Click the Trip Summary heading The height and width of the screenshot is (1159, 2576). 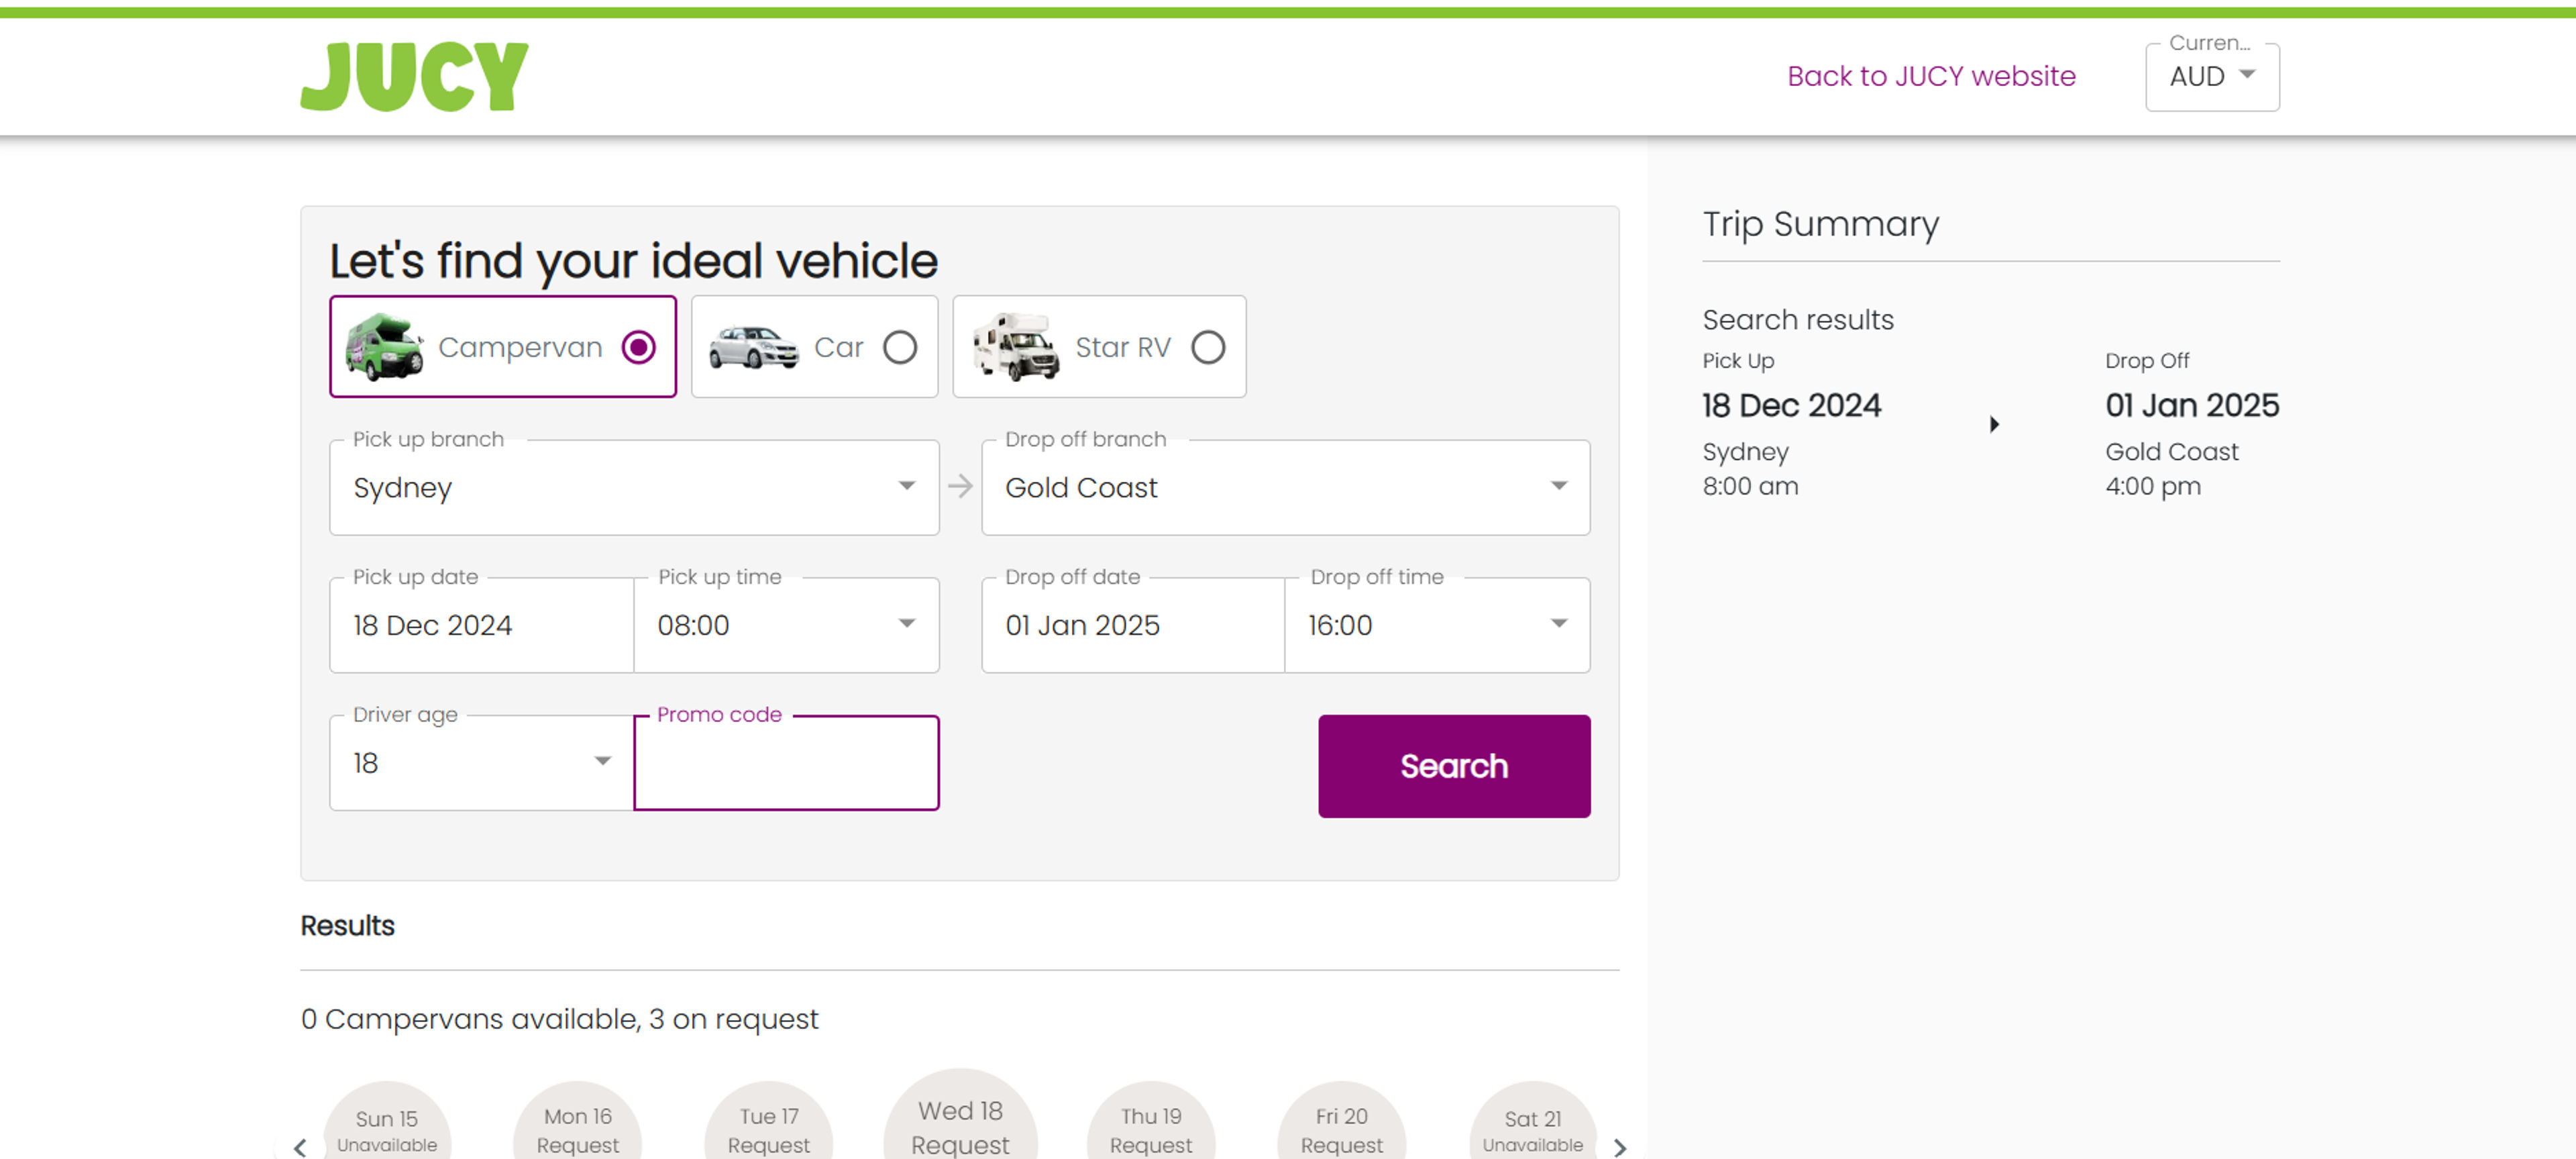click(1821, 224)
